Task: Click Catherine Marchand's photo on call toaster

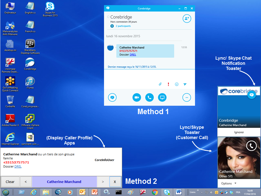Action: tap(239, 158)
